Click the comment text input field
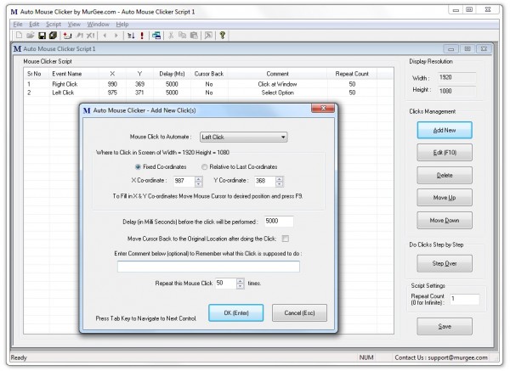 click(208, 267)
